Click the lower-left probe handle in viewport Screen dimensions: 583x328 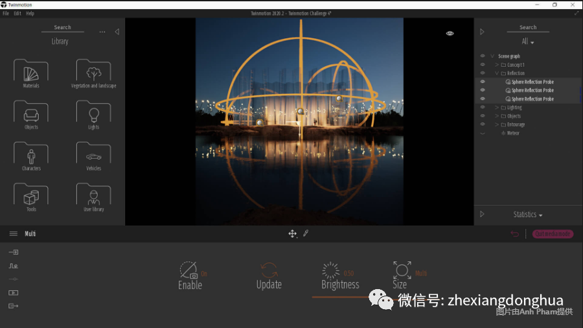tap(260, 122)
